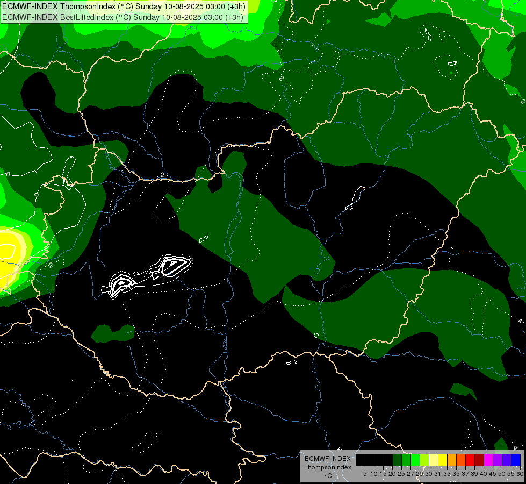Select the red 37–39 legend swatch
This screenshot has width=526, height=484.
[470, 460]
